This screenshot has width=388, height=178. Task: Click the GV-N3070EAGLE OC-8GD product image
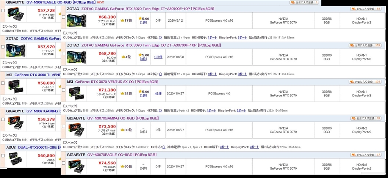pyautogui.click(x=76, y=166)
